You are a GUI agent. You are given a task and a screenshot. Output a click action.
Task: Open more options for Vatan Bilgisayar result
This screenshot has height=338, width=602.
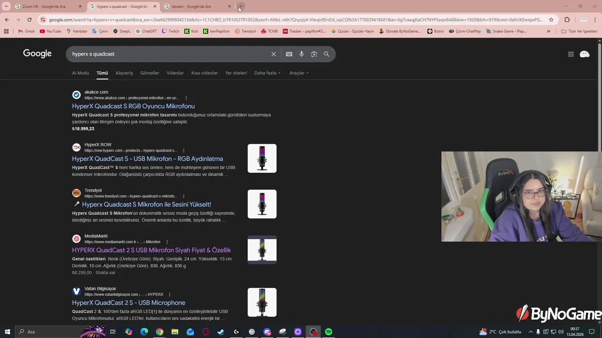pyautogui.click(x=170, y=294)
